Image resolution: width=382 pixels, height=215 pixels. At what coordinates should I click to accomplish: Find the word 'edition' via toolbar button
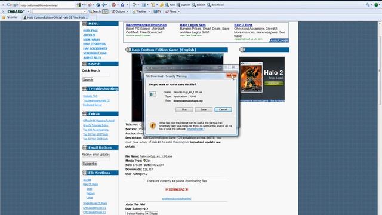(199, 5)
